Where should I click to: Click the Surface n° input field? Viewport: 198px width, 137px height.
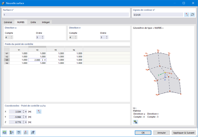tap(66, 15)
